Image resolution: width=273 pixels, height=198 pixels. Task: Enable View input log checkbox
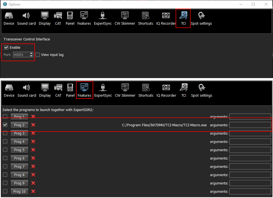[x=38, y=55]
